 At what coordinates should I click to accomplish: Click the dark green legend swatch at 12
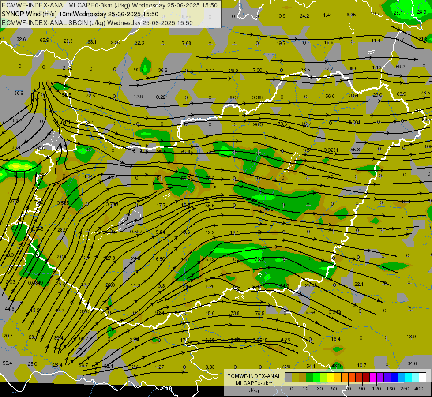(310, 377)
